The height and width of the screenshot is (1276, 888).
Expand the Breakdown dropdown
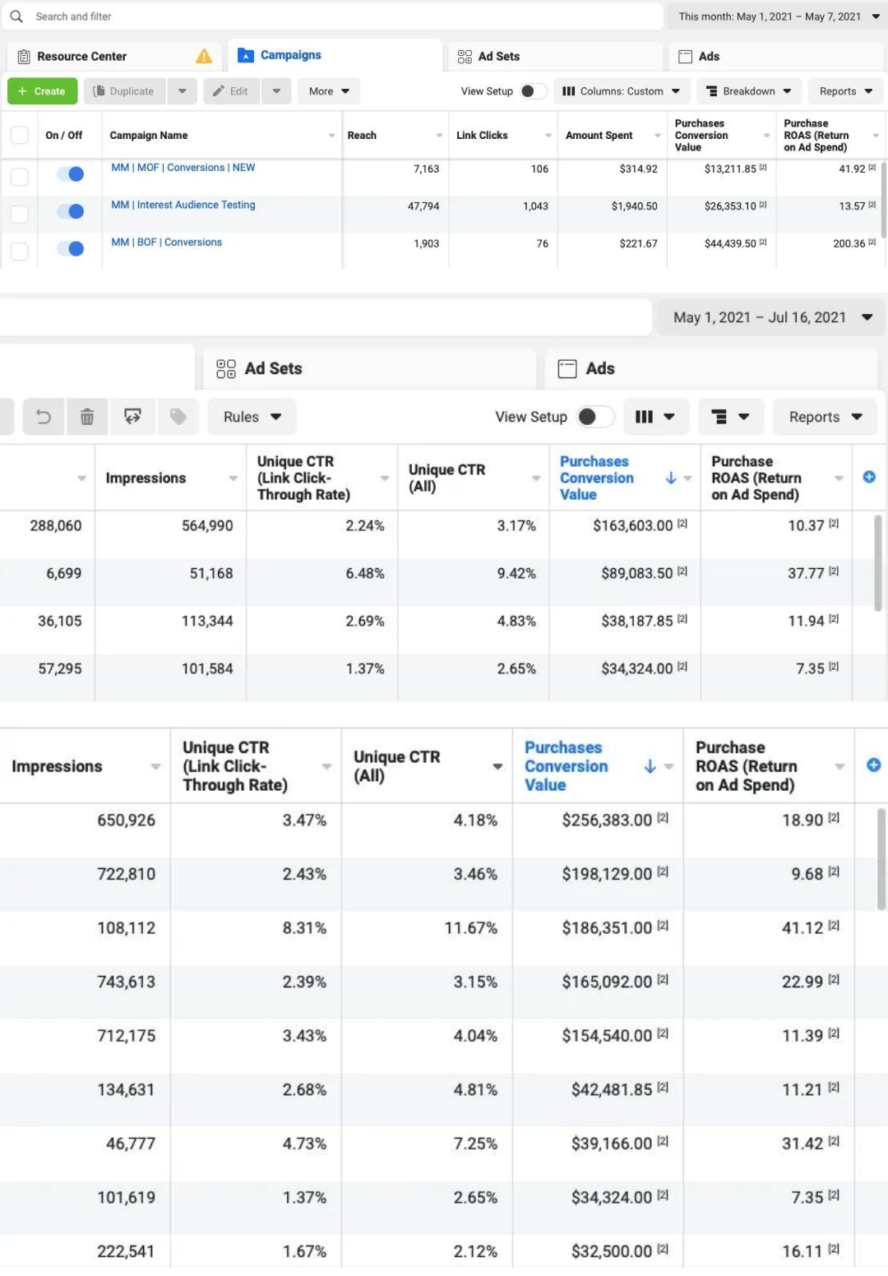(749, 91)
